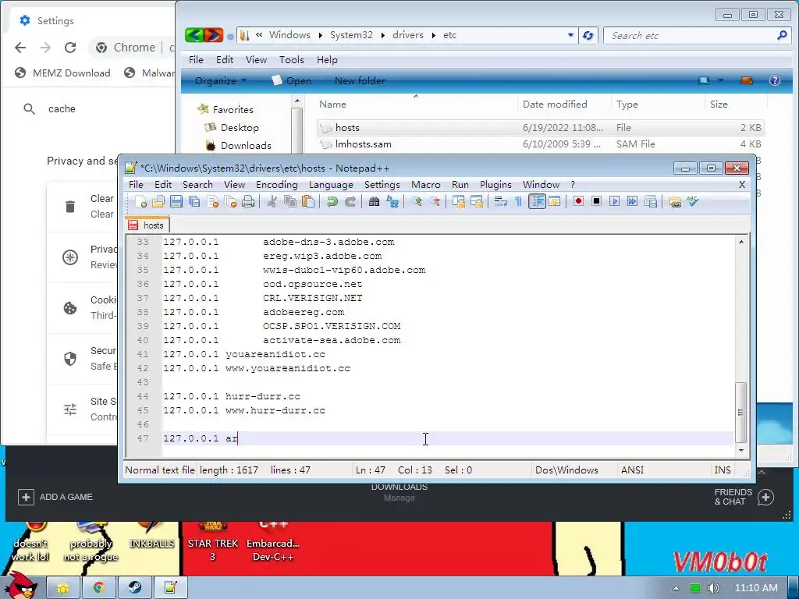Click the green Undo arrow icon
This screenshot has width=799, height=599.
pos(332,202)
